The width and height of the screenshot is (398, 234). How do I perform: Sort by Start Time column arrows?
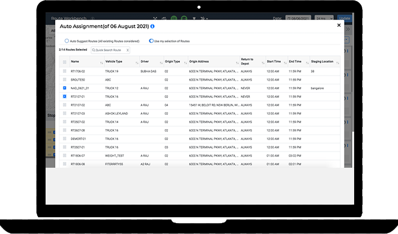284,62
